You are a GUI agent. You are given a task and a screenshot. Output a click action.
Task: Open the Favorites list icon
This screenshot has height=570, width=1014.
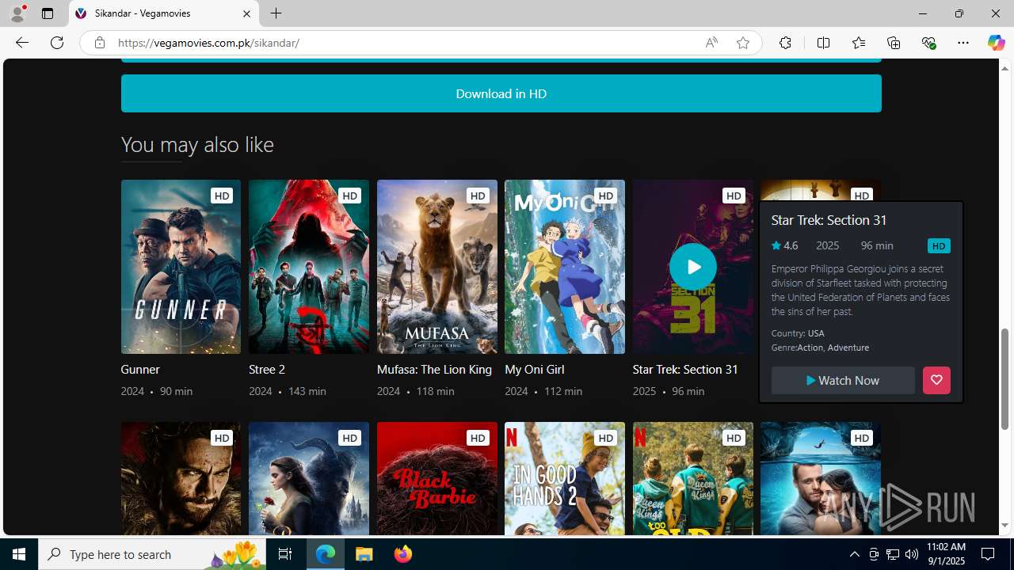[x=859, y=43]
